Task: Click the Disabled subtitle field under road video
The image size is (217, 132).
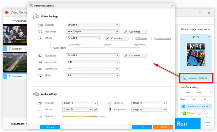Action: click(17, 76)
